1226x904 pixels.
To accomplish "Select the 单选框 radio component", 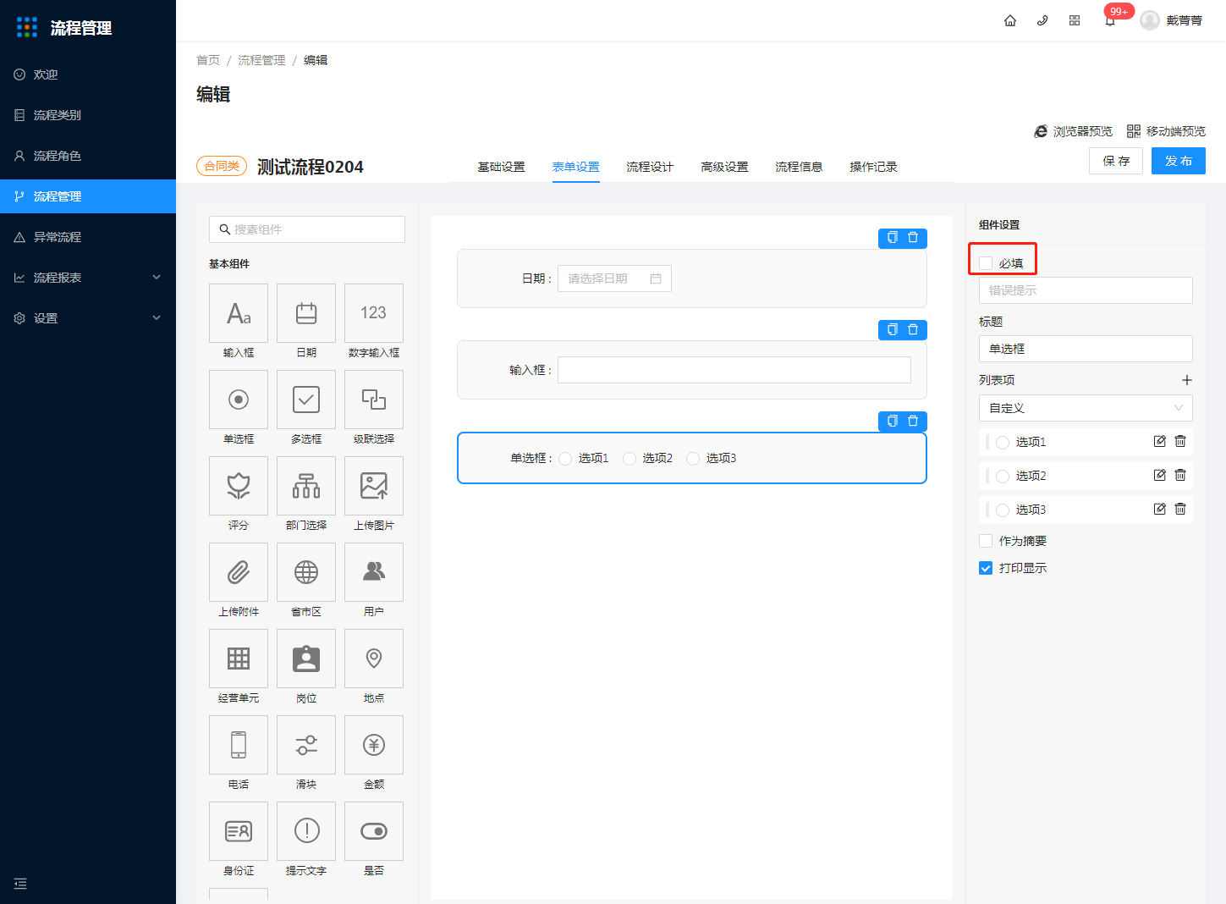I will (x=239, y=400).
